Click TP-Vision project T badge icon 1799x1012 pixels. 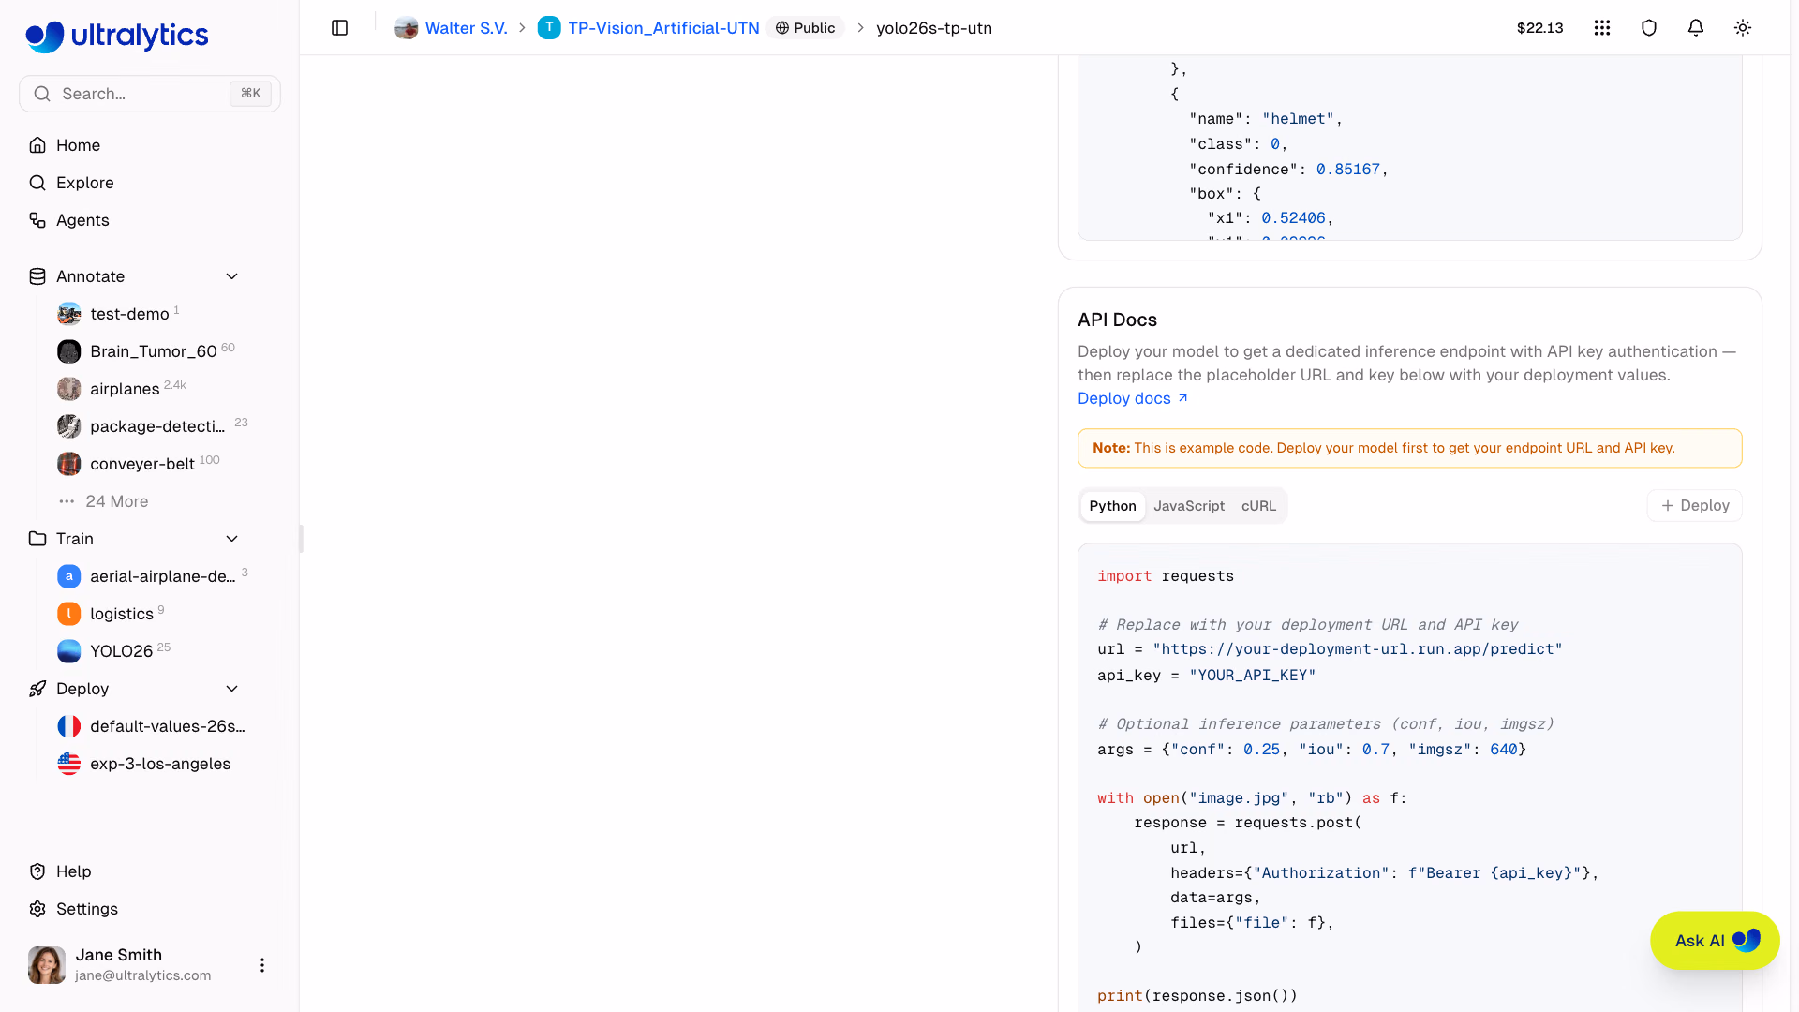[x=549, y=28]
